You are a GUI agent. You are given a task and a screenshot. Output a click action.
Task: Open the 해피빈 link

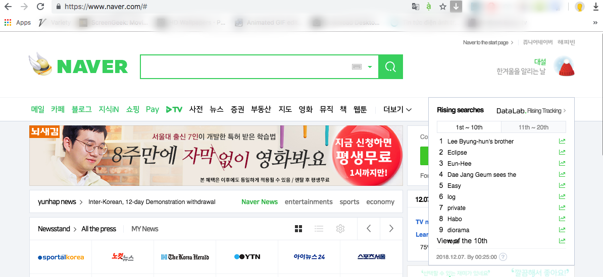click(x=566, y=42)
